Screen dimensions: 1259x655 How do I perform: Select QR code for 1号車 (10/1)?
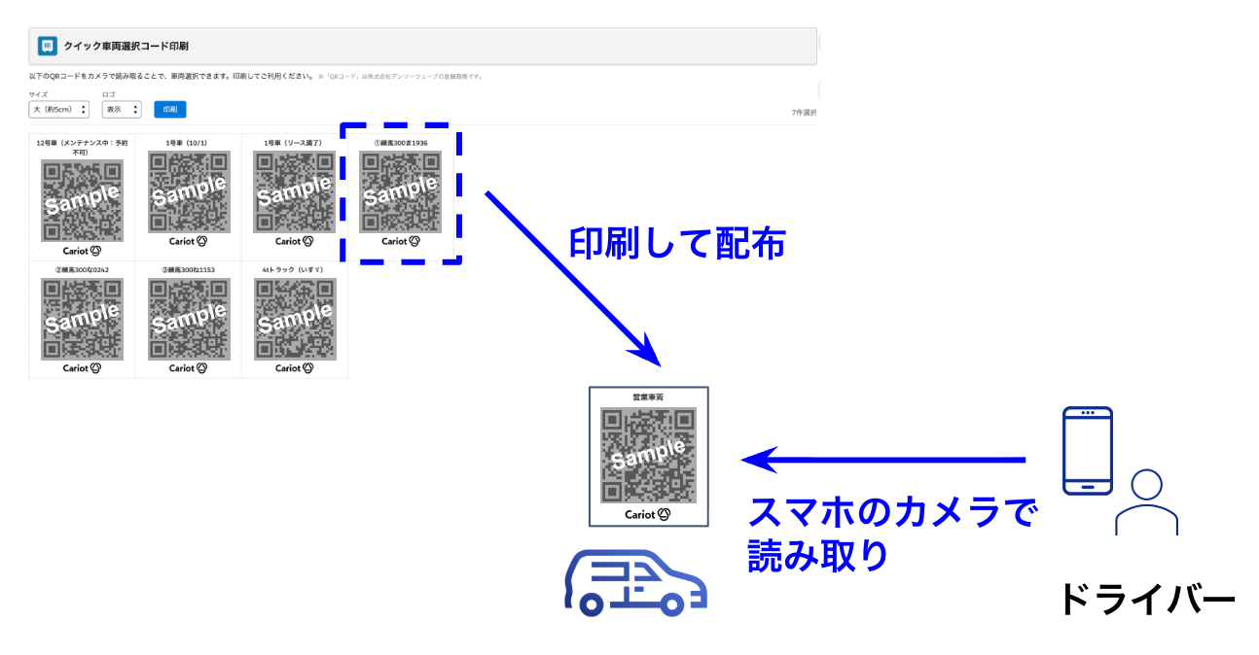pos(189,192)
